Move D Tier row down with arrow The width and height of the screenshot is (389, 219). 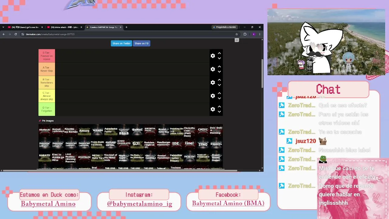pos(219,112)
